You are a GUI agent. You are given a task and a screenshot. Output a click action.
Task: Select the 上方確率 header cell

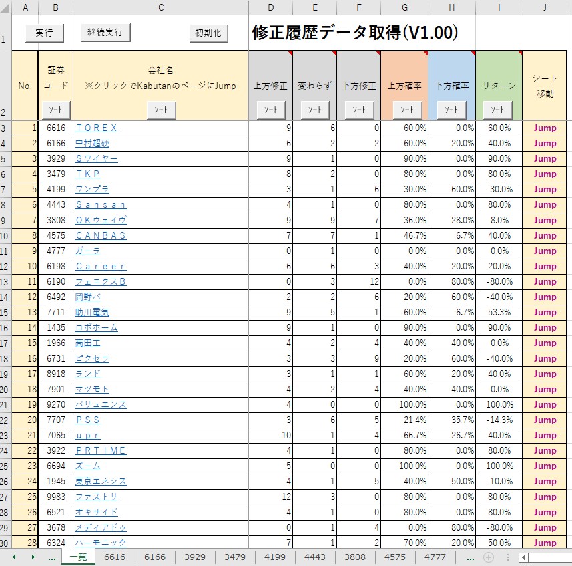tap(404, 86)
